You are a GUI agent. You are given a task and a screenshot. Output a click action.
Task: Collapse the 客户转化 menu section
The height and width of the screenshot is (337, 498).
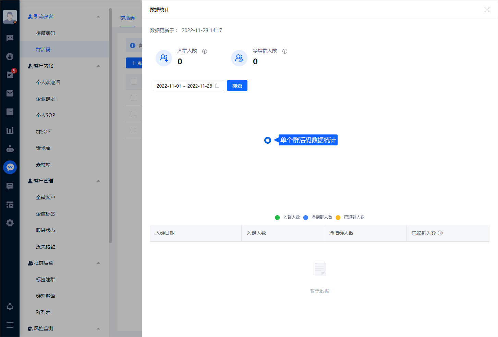[98, 66]
